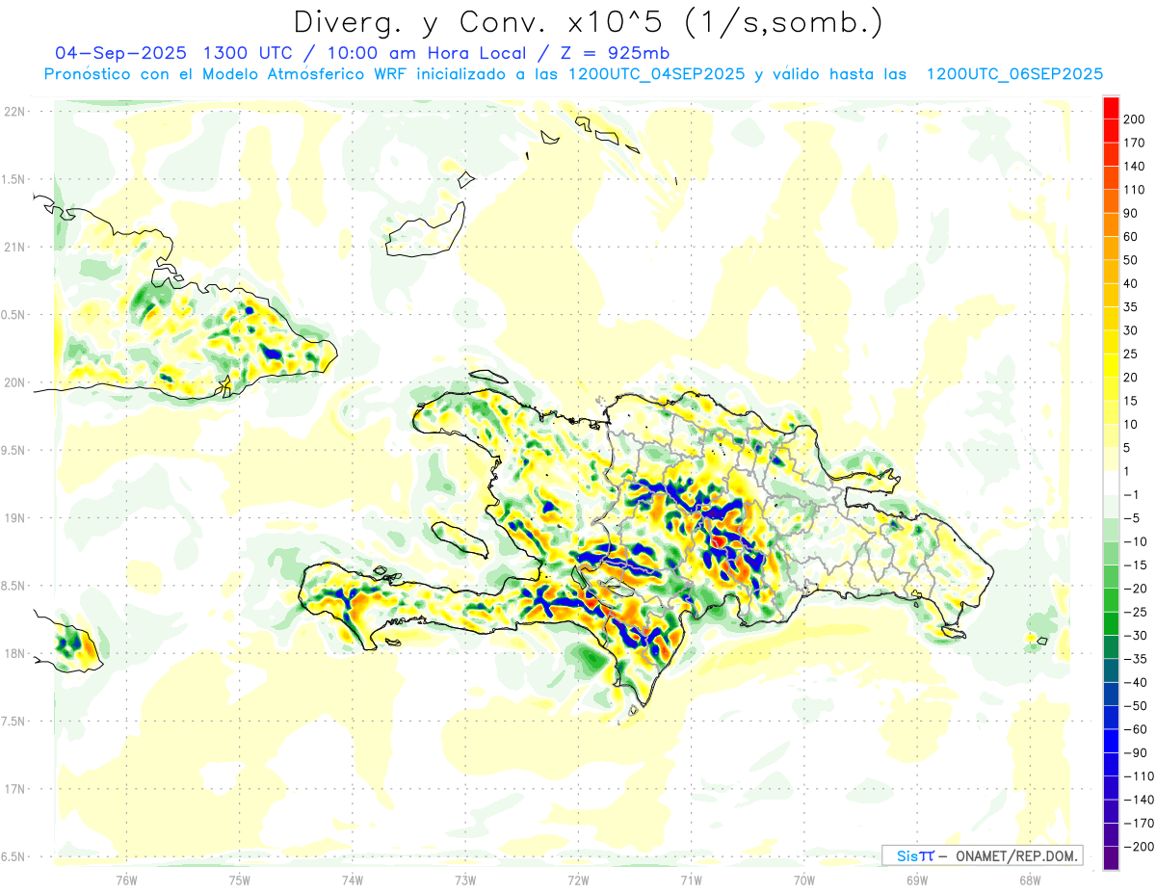Pick the green segment between -20 and -25
Viewport: 1156px width, 893px height.
click(1111, 600)
